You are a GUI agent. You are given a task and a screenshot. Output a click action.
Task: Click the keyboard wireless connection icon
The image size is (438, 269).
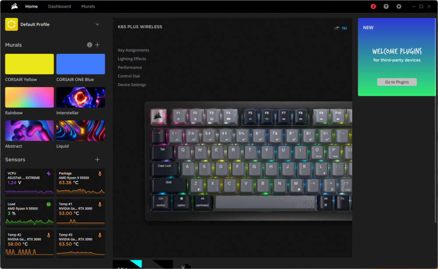click(x=337, y=28)
